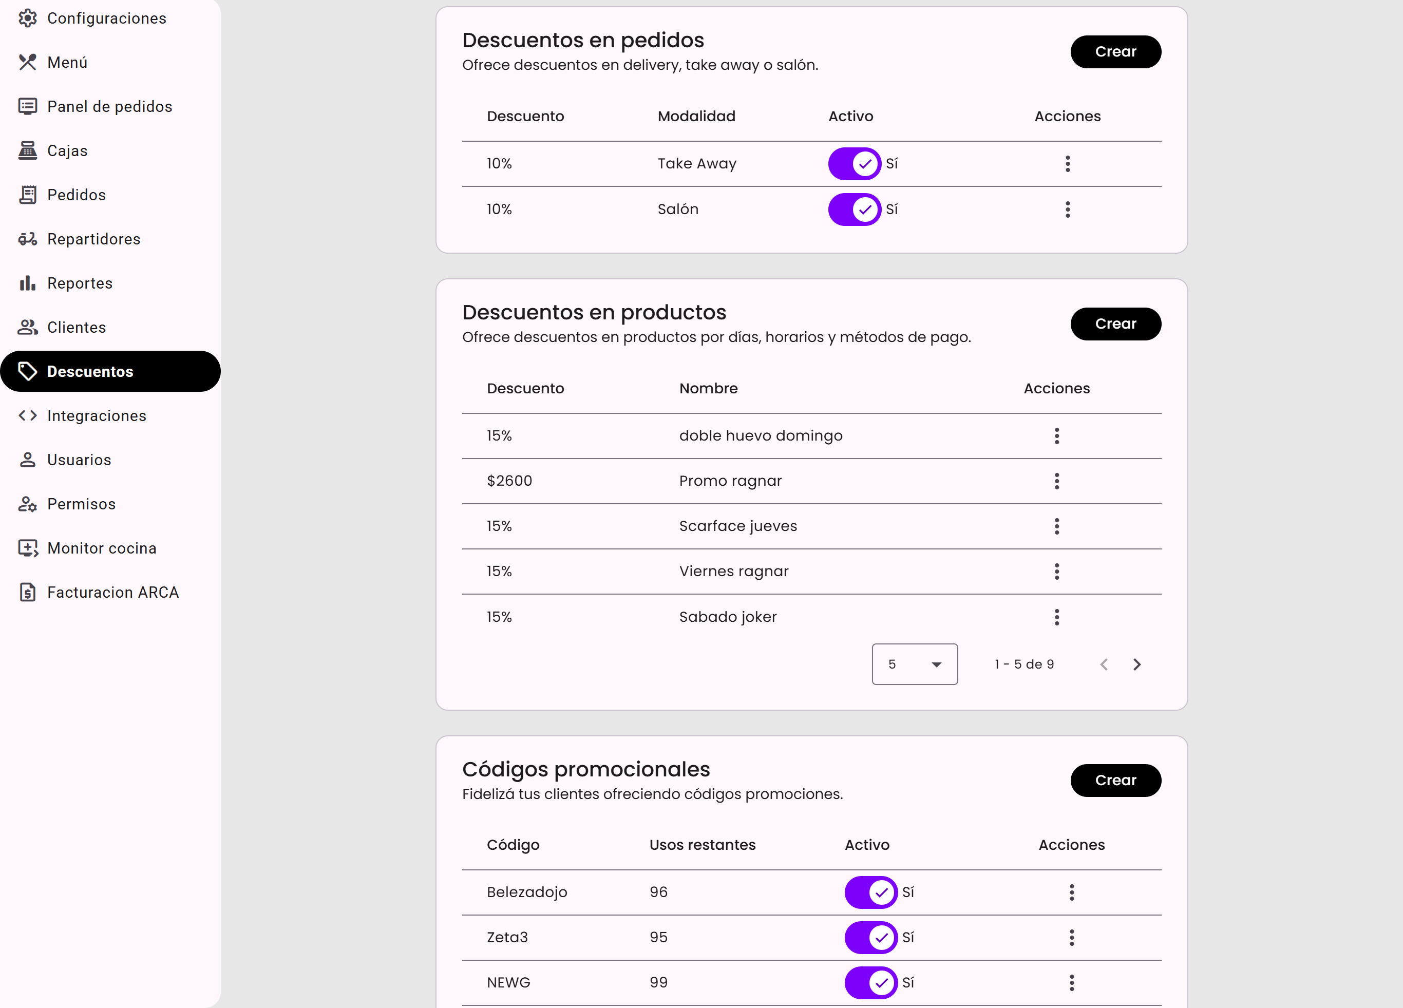
Task: Open actions for Belezadojo promo code
Action: (x=1071, y=892)
